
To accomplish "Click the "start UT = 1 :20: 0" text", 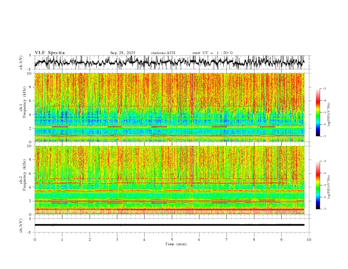I will tap(212, 53).
